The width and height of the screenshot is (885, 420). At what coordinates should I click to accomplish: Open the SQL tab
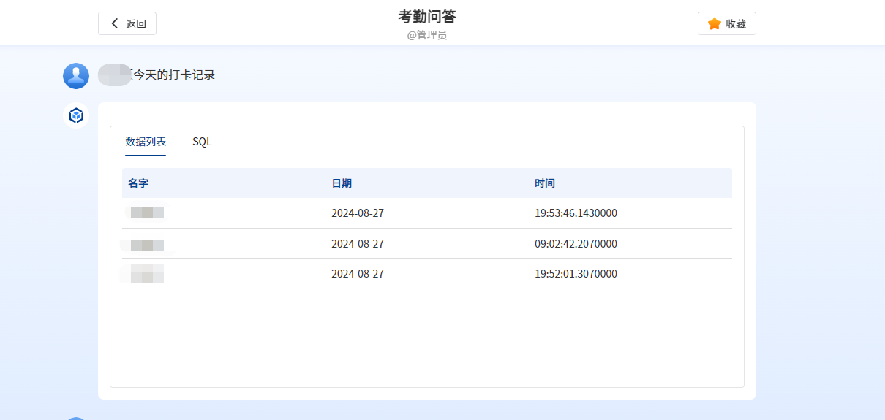click(x=202, y=142)
